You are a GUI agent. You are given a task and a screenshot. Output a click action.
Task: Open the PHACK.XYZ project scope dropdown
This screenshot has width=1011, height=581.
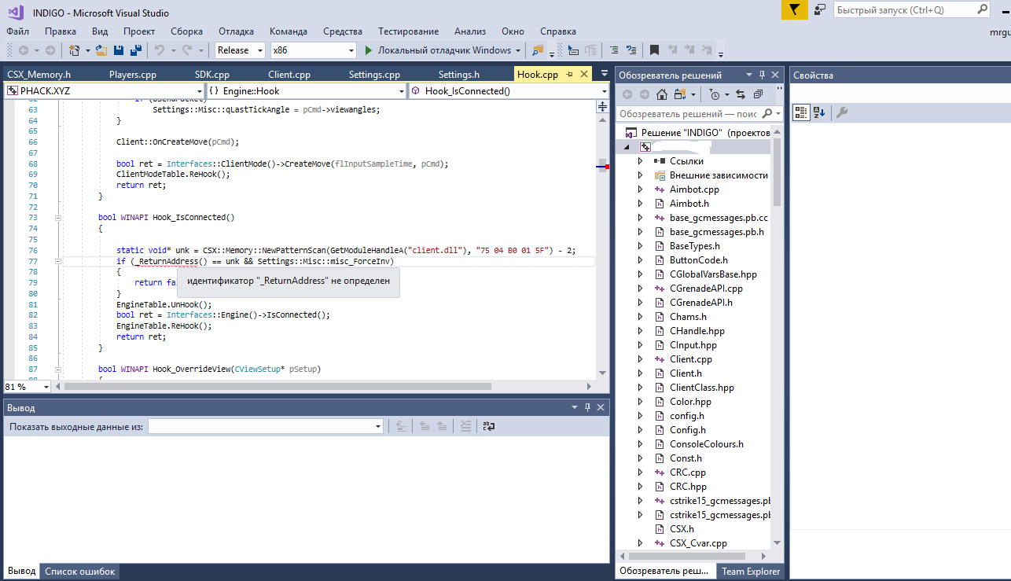click(x=199, y=91)
